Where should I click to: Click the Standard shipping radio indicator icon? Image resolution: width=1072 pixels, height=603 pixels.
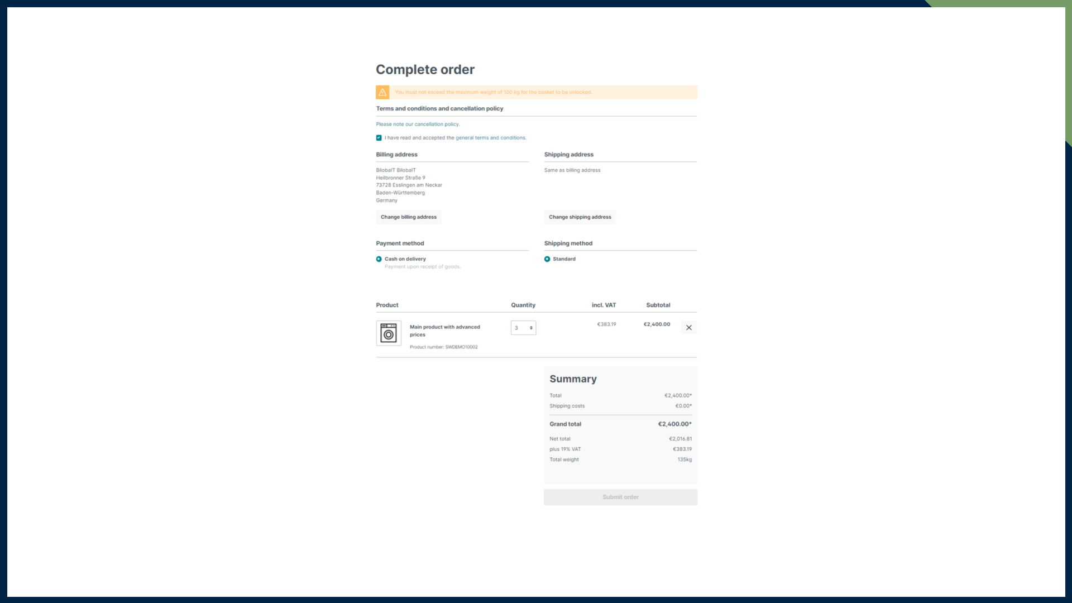[547, 259]
